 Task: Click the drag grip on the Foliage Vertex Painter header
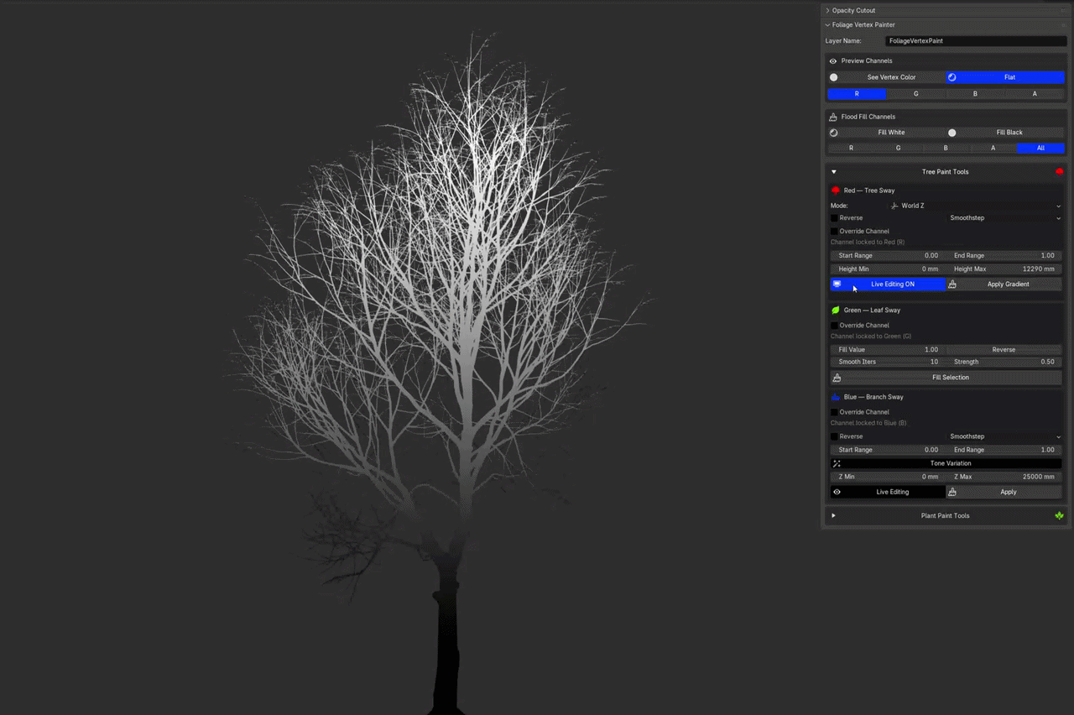pyautogui.click(x=1063, y=25)
